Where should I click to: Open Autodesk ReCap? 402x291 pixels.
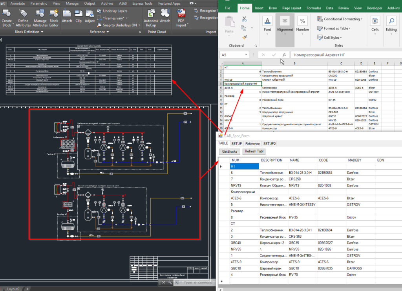click(x=151, y=18)
